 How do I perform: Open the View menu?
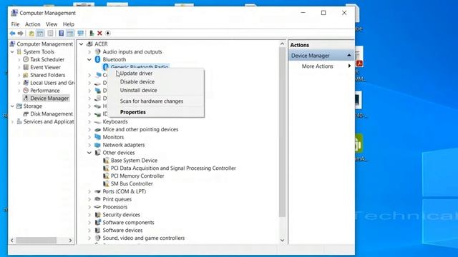52,24
